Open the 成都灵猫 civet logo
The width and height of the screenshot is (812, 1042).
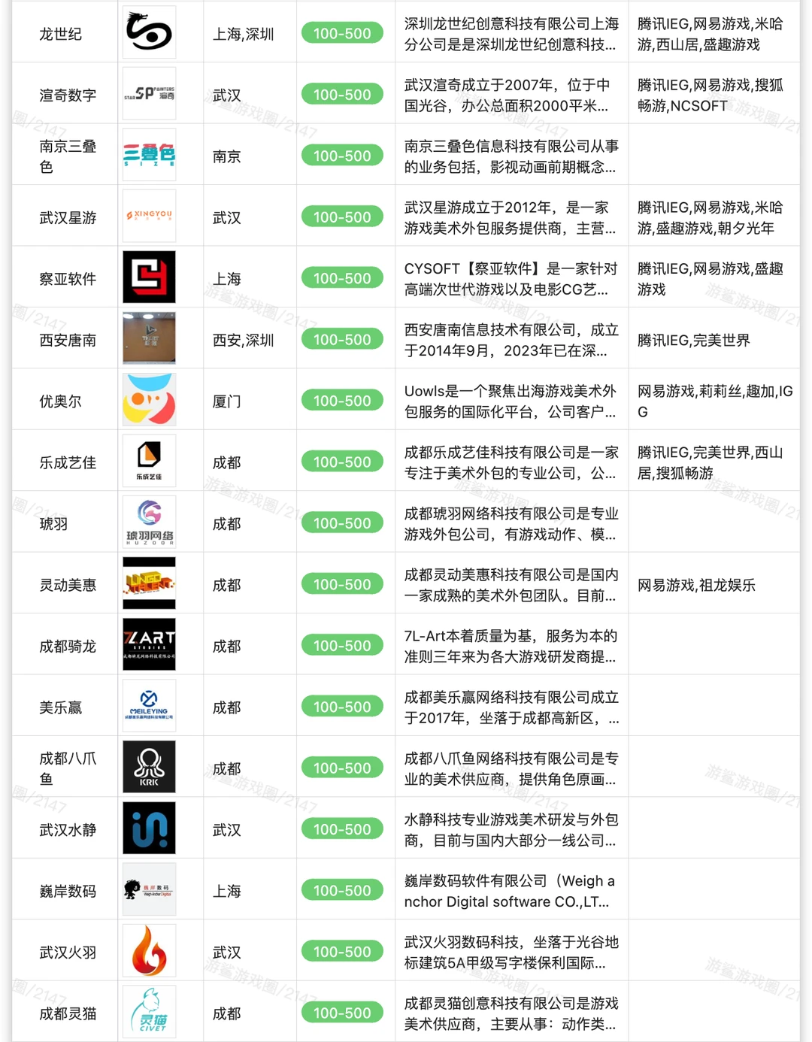click(149, 1013)
